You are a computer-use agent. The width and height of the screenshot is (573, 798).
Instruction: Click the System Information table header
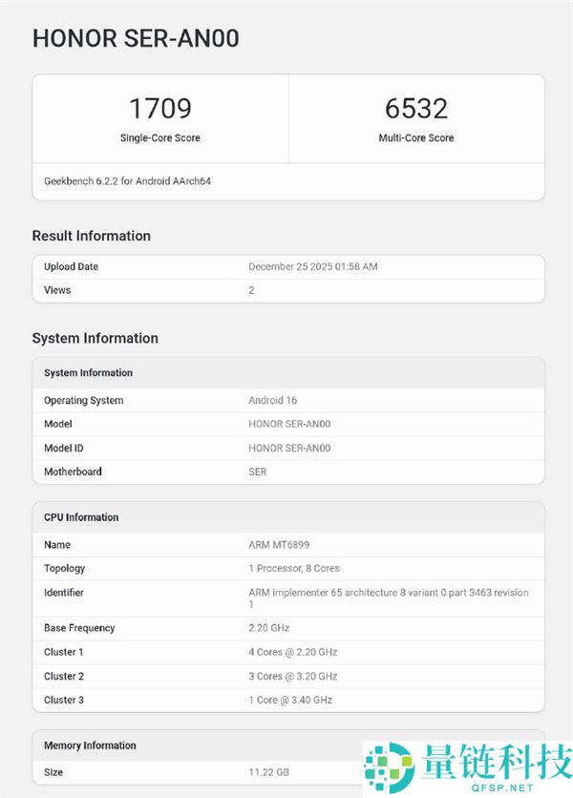[x=88, y=372]
